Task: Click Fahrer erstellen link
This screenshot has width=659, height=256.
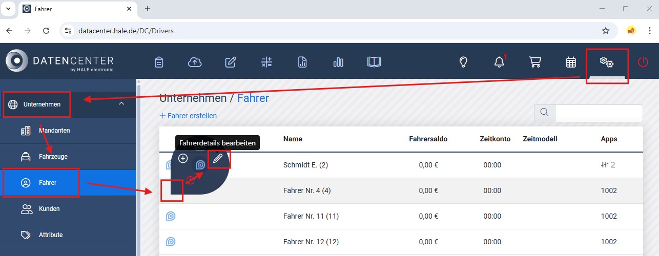Action: click(188, 116)
